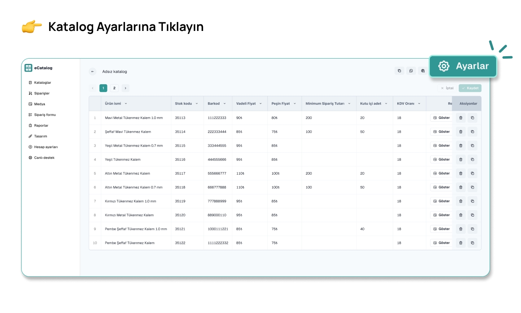The width and height of the screenshot is (521, 313).
Task: Open Siparişler in the sidebar
Action: tap(42, 93)
